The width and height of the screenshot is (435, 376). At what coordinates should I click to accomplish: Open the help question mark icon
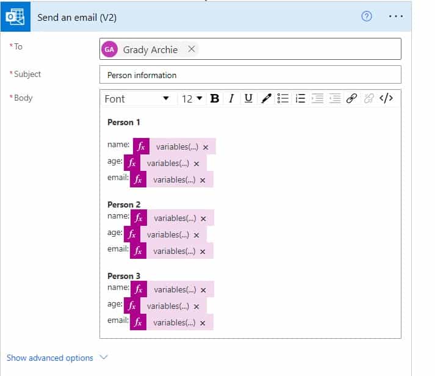click(x=367, y=16)
